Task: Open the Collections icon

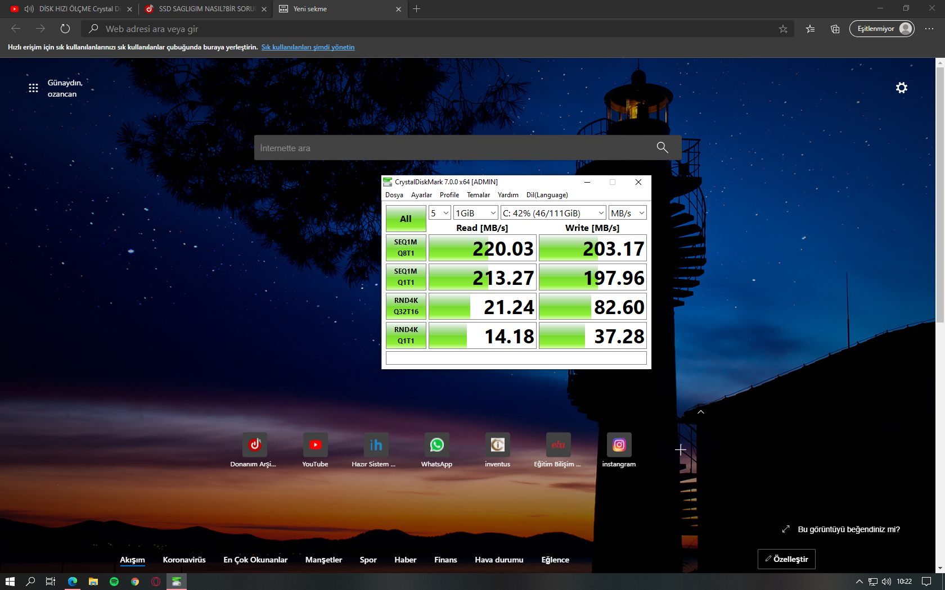Action: [835, 29]
